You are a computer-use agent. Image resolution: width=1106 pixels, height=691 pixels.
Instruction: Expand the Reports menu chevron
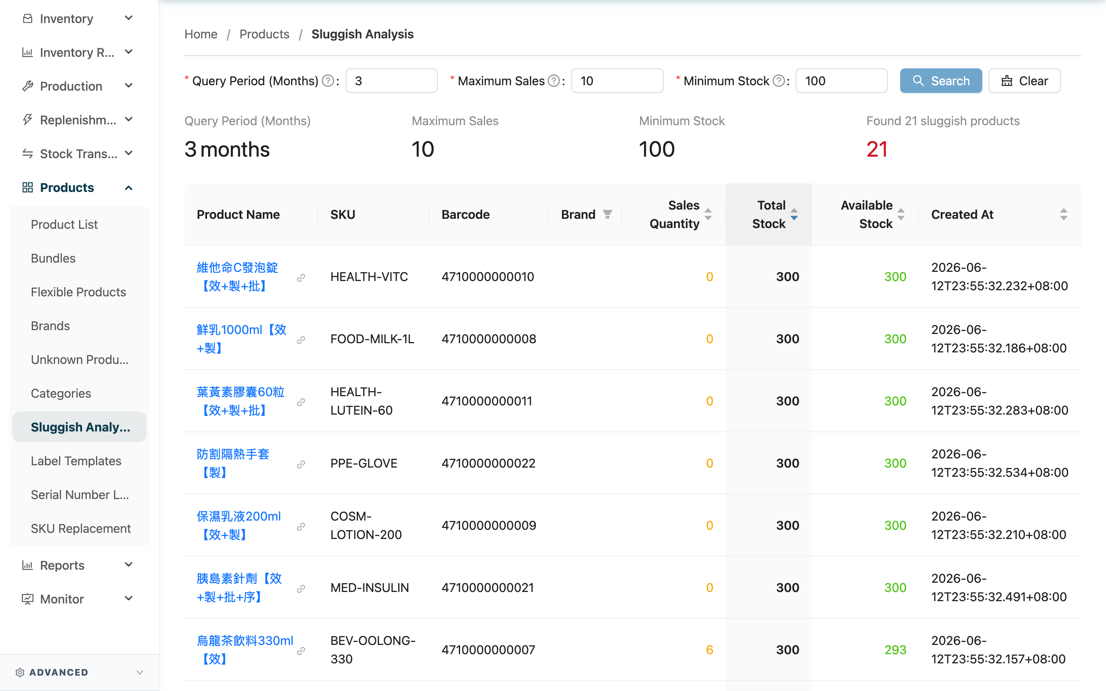129,565
